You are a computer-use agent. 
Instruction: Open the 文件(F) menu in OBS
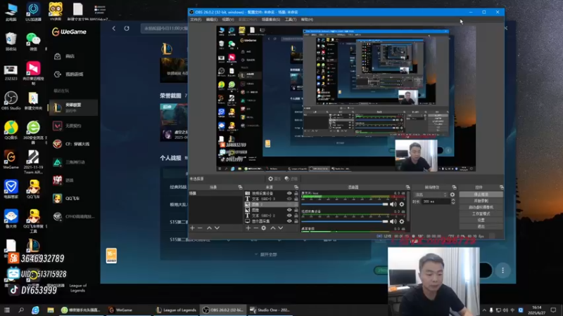[x=196, y=20]
